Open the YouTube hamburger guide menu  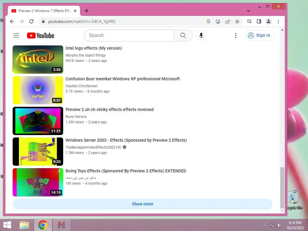click(x=16, y=35)
